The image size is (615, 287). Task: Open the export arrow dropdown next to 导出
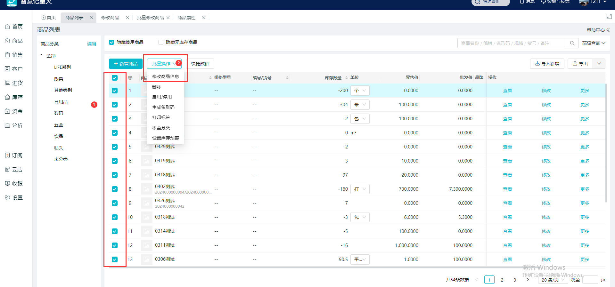point(599,64)
